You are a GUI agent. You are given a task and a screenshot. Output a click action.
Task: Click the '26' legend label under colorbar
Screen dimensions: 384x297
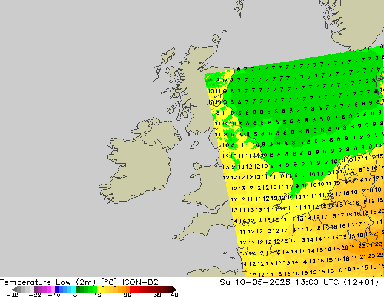(x=127, y=295)
